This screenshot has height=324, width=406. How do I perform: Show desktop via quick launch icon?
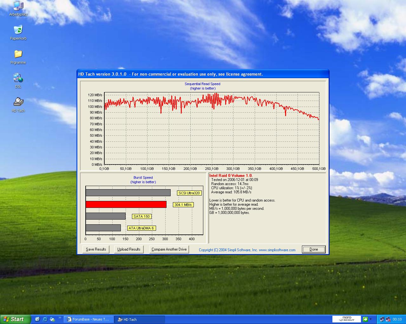click(37, 319)
